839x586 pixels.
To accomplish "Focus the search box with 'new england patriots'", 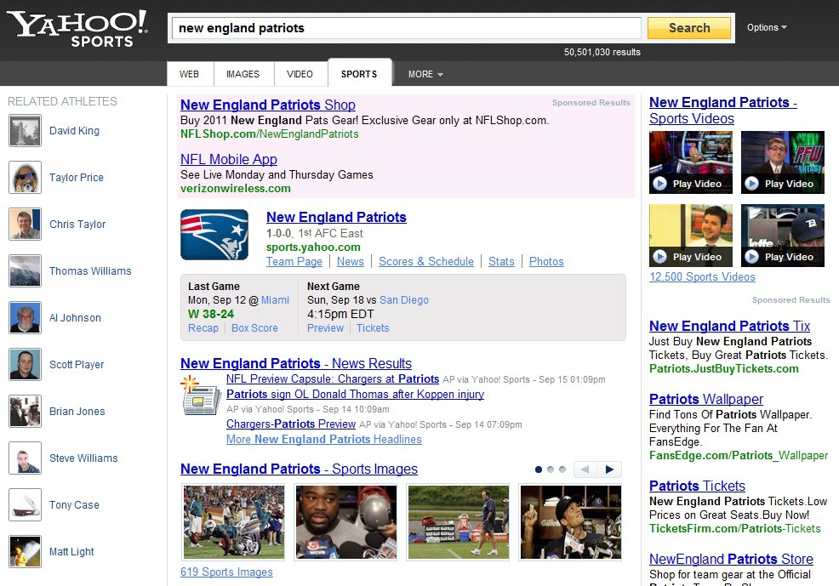I will (406, 28).
